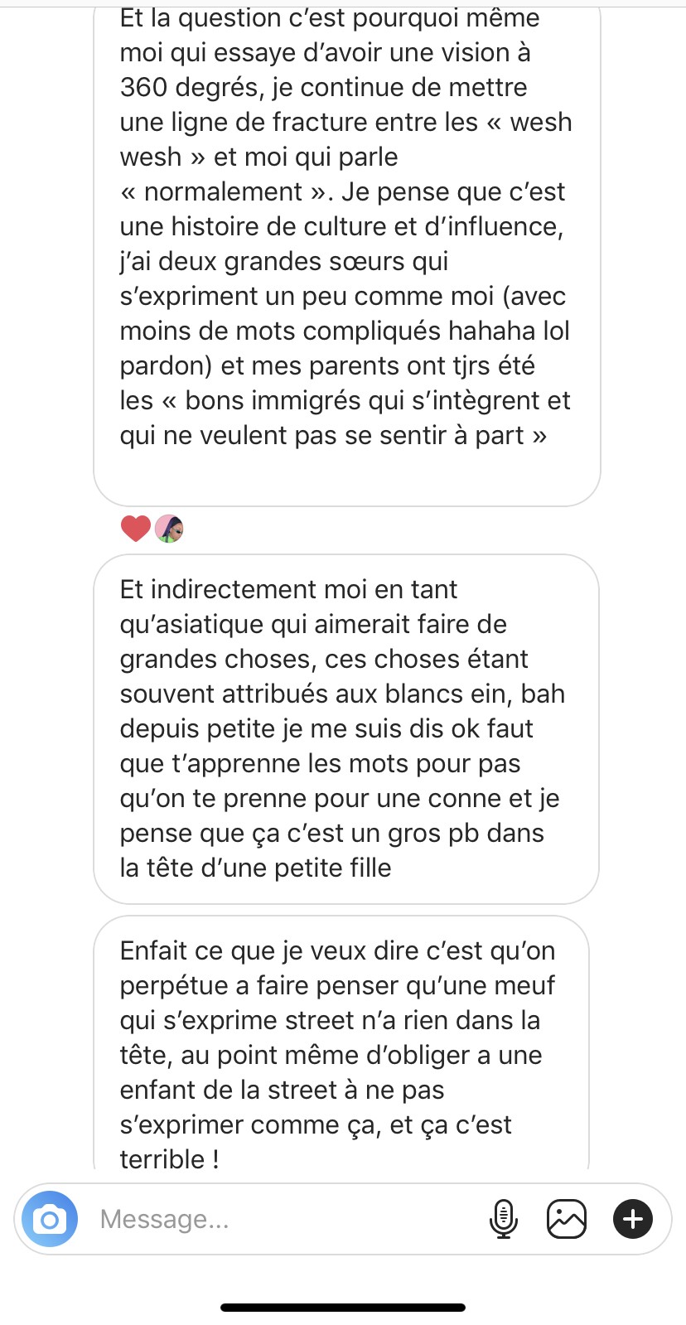686x1325 pixels.
Task: Click the line "enfant de la street"
Action: click(x=282, y=1090)
